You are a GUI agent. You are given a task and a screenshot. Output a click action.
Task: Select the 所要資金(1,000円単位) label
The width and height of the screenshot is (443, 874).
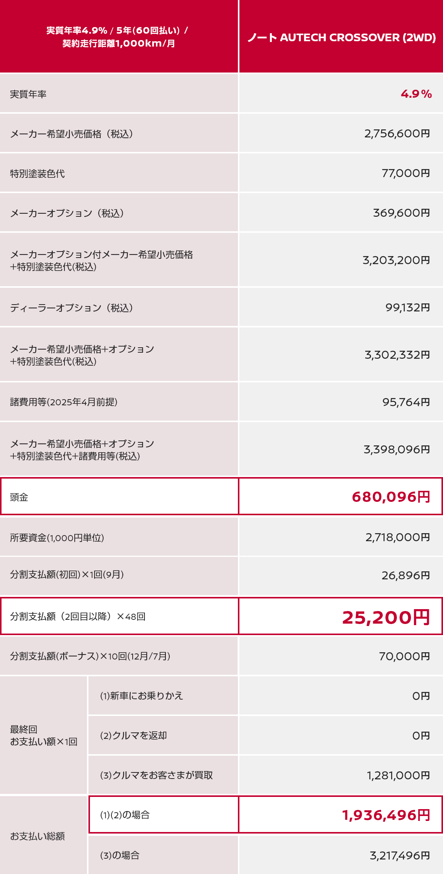click(x=57, y=538)
